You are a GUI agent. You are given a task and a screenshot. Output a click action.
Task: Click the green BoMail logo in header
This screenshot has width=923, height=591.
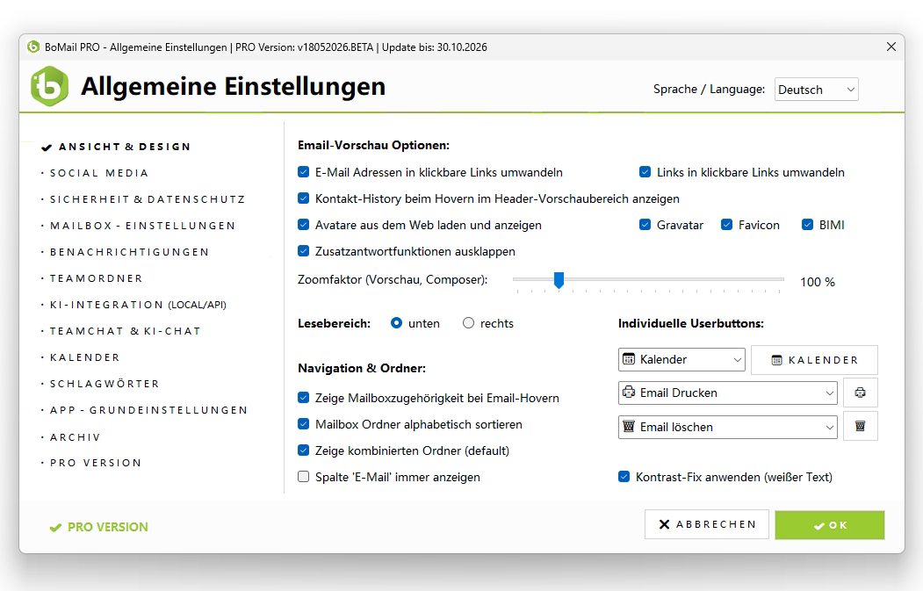click(49, 87)
